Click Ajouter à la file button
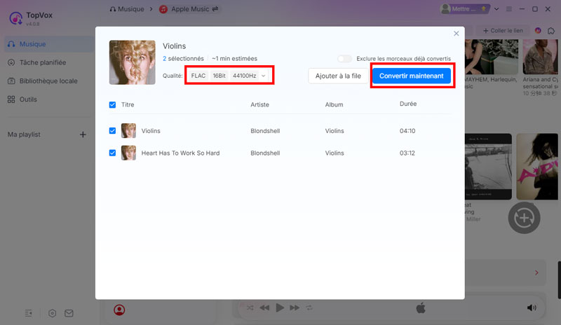 338,76
